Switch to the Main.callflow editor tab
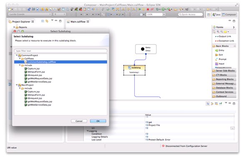 78,22
